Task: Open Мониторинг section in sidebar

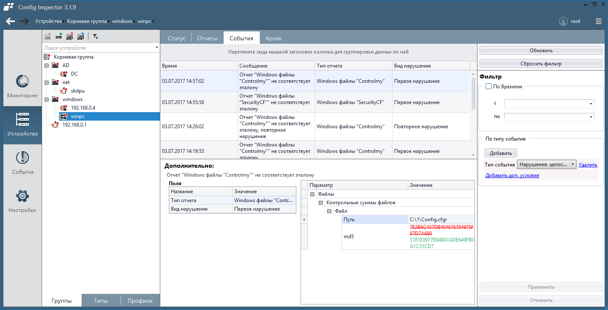Action: (x=23, y=87)
